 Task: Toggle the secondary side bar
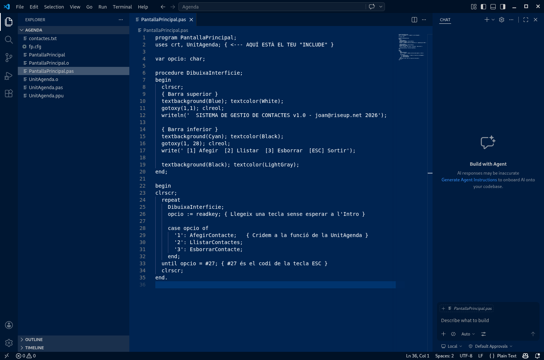click(x=503, y=7)
